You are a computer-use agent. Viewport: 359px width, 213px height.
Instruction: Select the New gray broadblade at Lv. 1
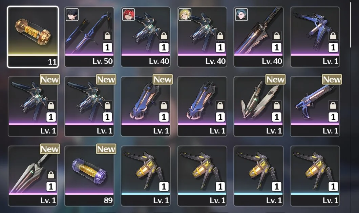click(x=33, y=176)
